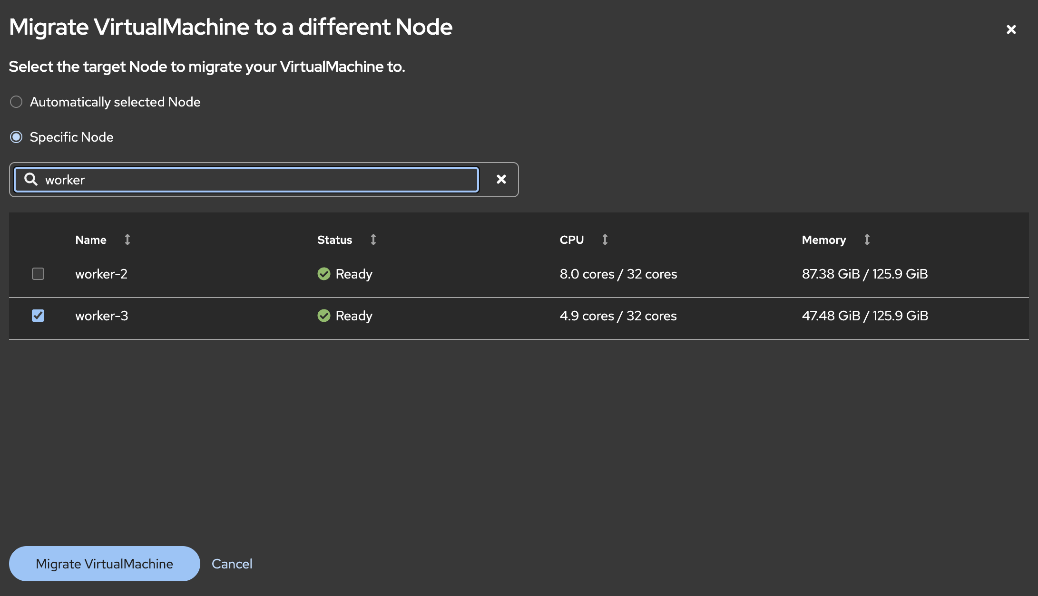Sort by Status column arrows

(x=373, y=240)
